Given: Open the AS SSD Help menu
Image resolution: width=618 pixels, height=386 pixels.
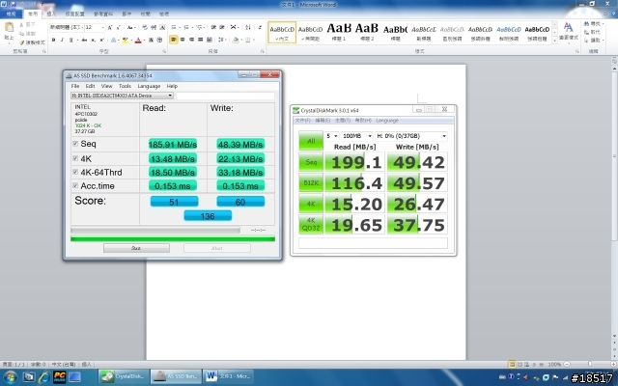Looking at the screenshot, I should coord(172,86).
